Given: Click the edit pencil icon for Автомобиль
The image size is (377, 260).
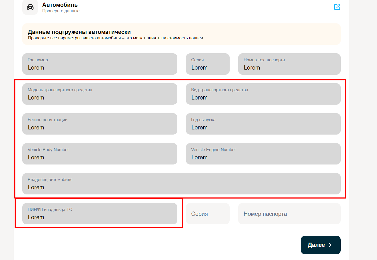Looking at the screenshot, I should 337,7.
